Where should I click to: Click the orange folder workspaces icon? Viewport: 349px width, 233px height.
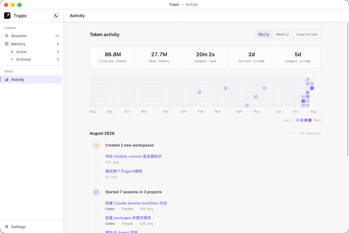(x=96, y=146)
